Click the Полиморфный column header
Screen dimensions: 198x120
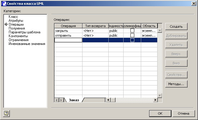click(x=132, y=26)
